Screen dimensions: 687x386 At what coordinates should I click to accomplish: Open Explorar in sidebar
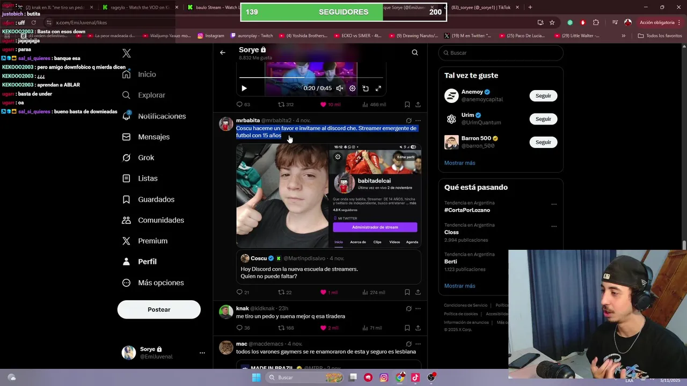pos(143,95)
